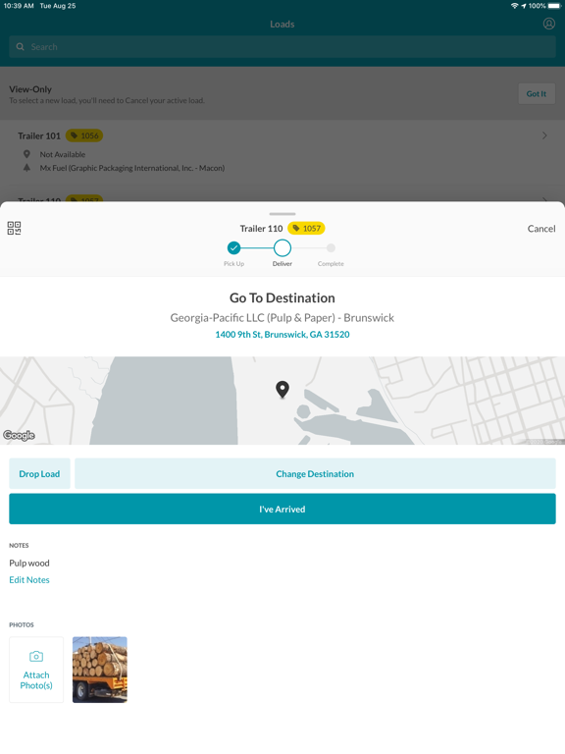The image size is (565, 754).
Task: Tap the QR code scanner icon
Action: (x=14, y=228)
